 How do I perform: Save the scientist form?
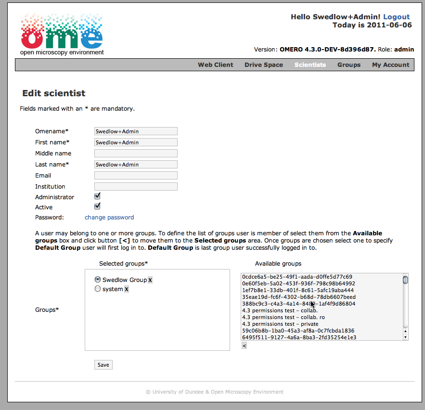point(103,365)
